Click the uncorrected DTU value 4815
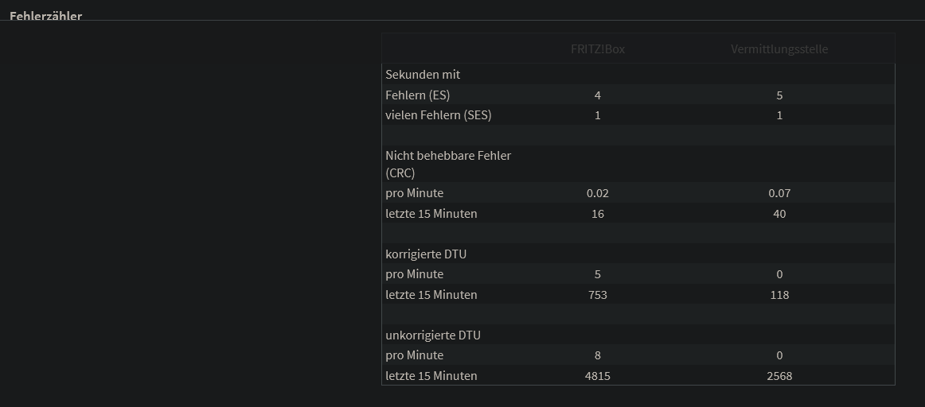 598,376
